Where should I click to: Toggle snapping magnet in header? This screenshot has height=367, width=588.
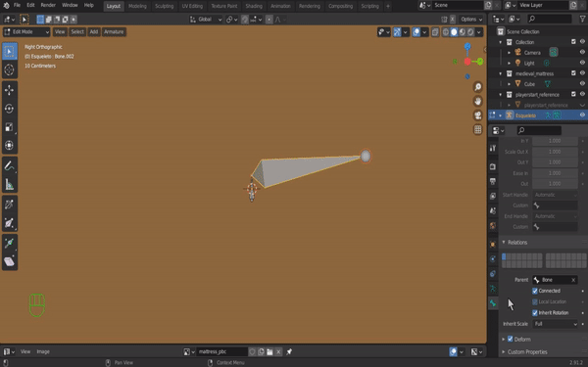[x=245, y=20]
